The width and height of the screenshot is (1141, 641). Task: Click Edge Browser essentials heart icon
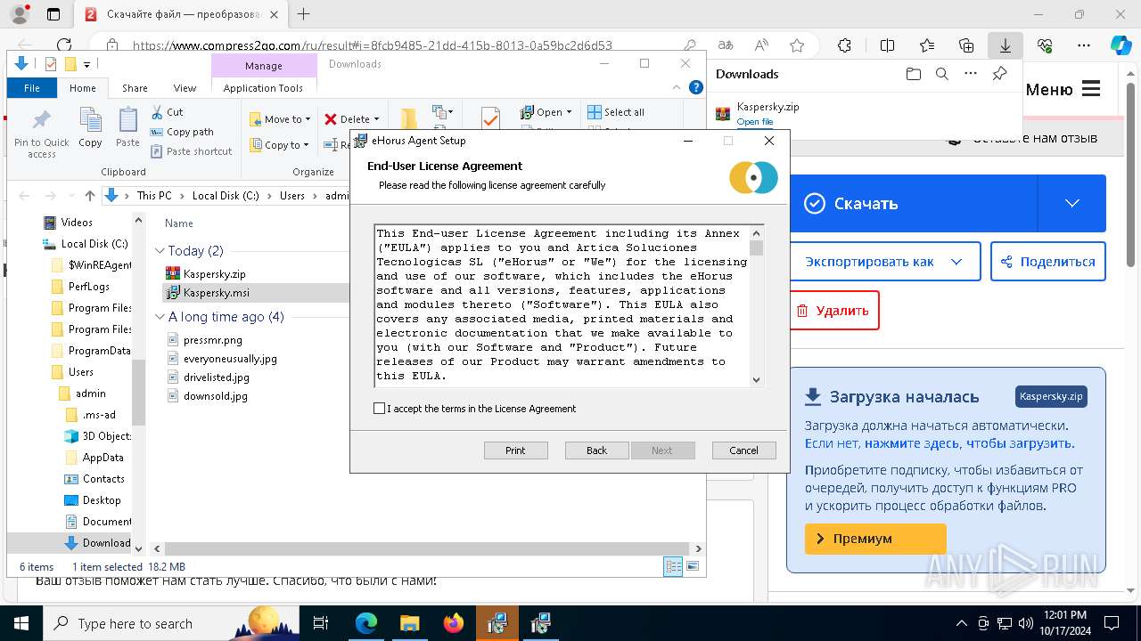(1045, 45)
